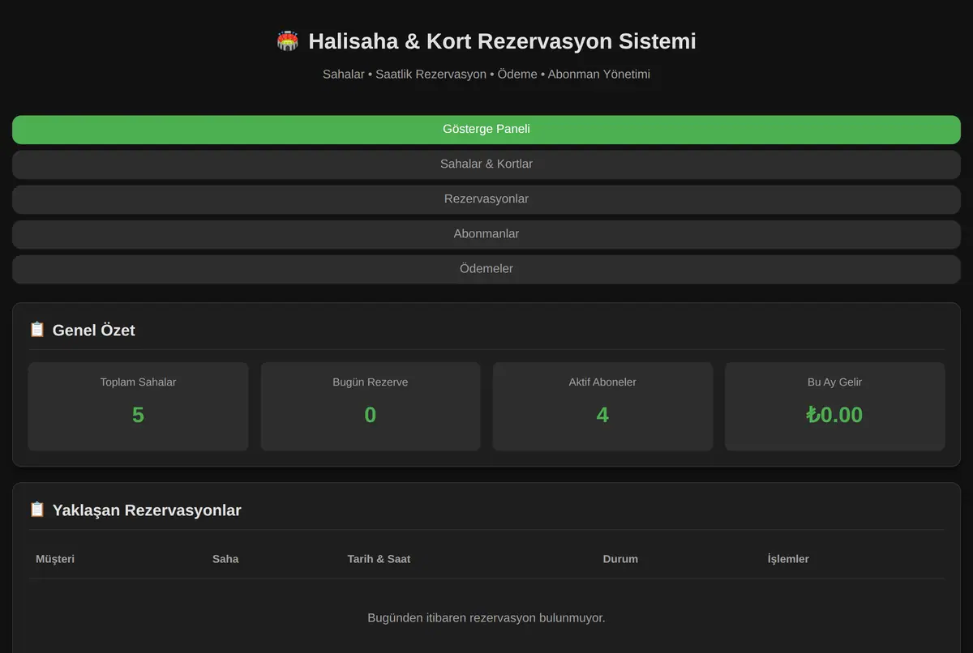Click the Tarih & Saat column header

coord(379,559)
